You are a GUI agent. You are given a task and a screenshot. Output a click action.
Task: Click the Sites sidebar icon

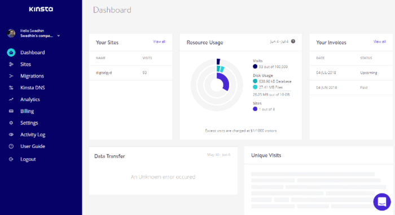[x=11, y=64]
